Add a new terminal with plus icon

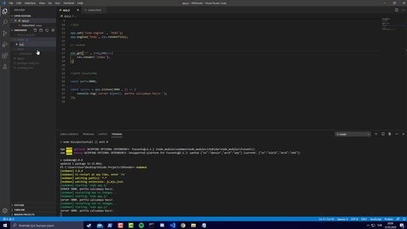coord(376,134)
